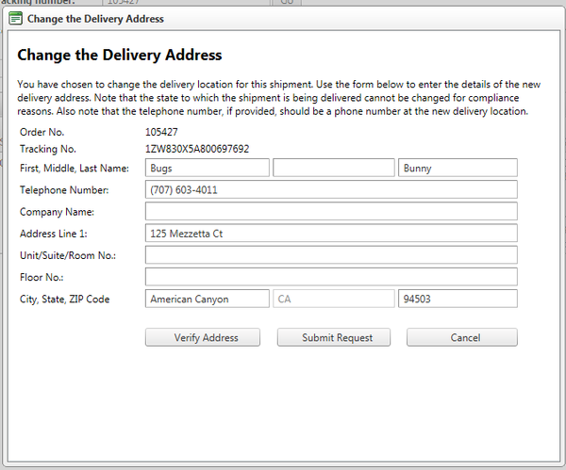Image resolution: width=566 pixels, height=470 pixels.
Task: Click the disabled state field showing CA
Action: 334,299
